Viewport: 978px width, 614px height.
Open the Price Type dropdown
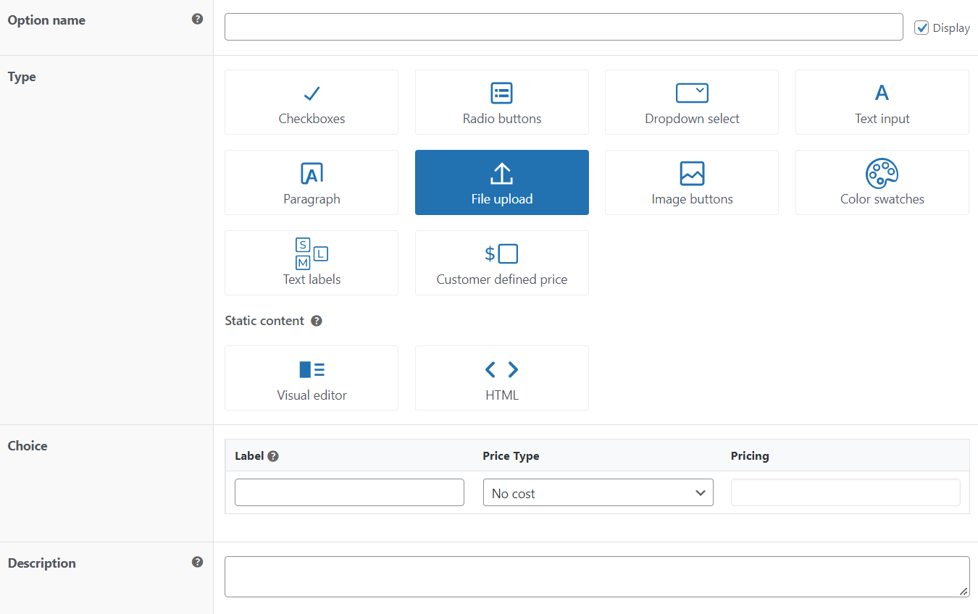tap(598, 492)
